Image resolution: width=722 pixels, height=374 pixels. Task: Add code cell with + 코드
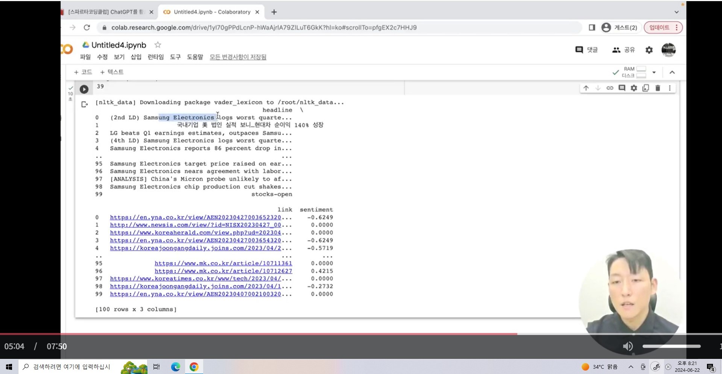(x=83, y=72)
